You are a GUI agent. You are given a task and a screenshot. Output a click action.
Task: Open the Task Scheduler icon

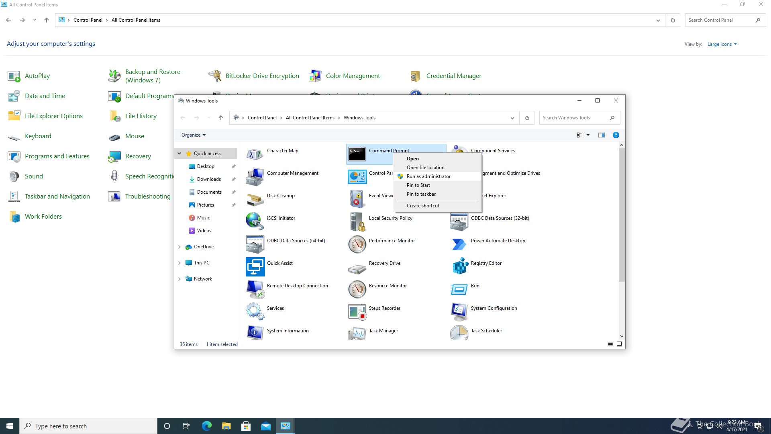click(459, 333)
